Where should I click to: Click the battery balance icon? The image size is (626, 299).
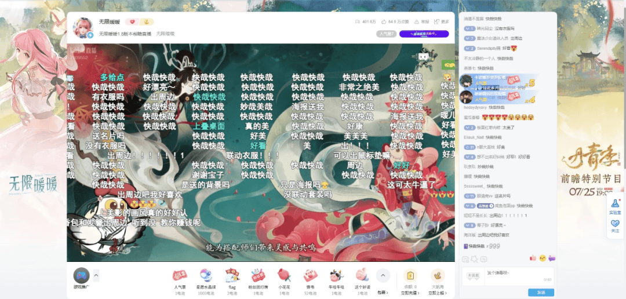click(410, 276)
